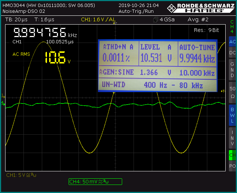Click the CH4: 50 mV channel box
Viewport: 237px width, 193px height.
[x=95, y=182]
